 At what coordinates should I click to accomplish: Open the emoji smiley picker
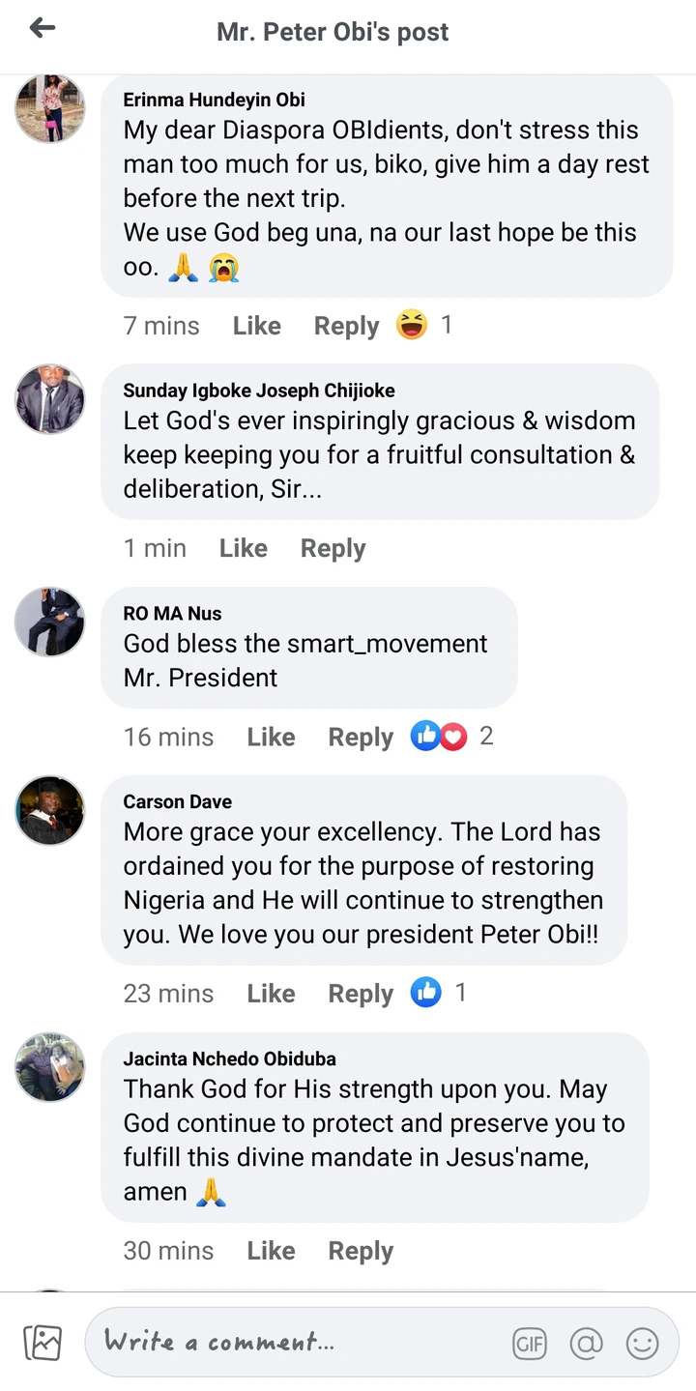(x=642, y=1343)
